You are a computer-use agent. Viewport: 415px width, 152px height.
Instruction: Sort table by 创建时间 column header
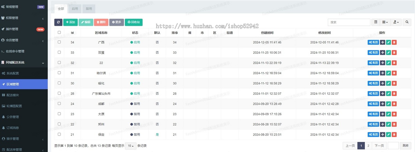pyautogui.click(x=267, y=33)
